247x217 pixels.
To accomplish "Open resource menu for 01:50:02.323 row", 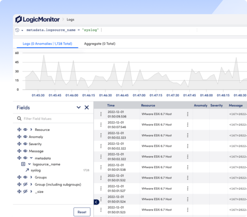I will [x=187, y=135].
